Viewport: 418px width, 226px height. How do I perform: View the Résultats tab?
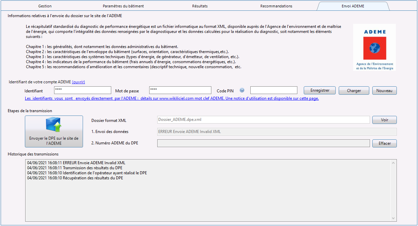200,6
